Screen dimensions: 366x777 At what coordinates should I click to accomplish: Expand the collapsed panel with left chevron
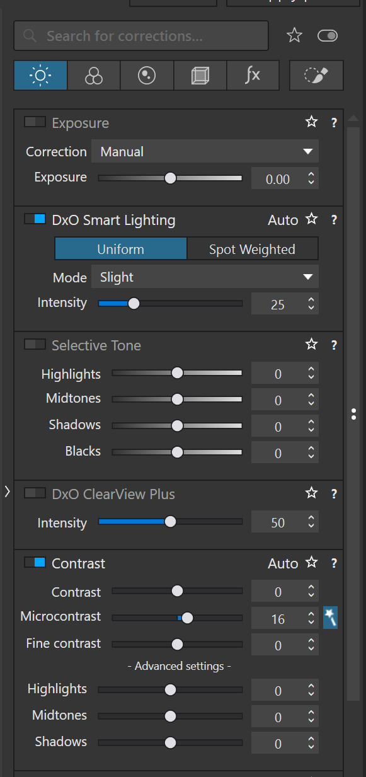point(7,492)
